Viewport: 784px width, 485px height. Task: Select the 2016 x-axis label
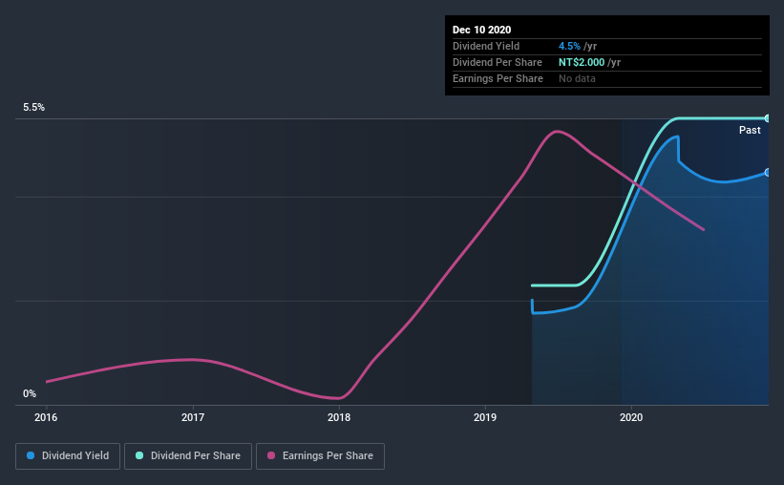click(x=46, y=417)
